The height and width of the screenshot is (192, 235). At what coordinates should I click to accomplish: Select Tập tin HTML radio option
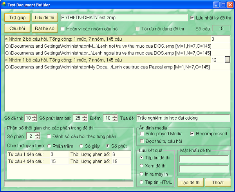coord(141,182)
